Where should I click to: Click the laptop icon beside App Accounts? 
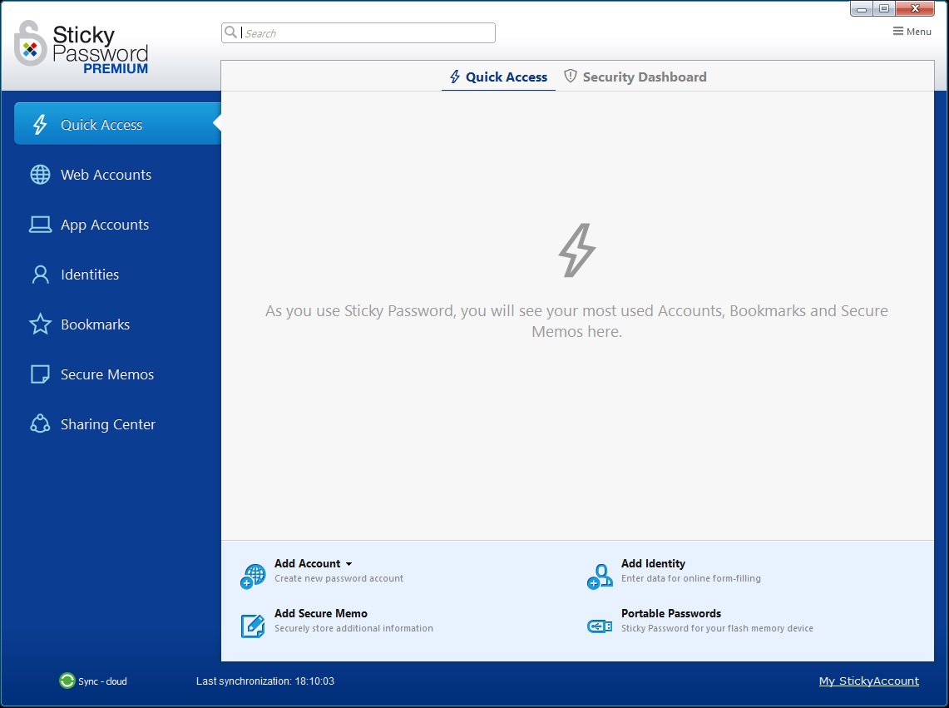click(40, 225)
